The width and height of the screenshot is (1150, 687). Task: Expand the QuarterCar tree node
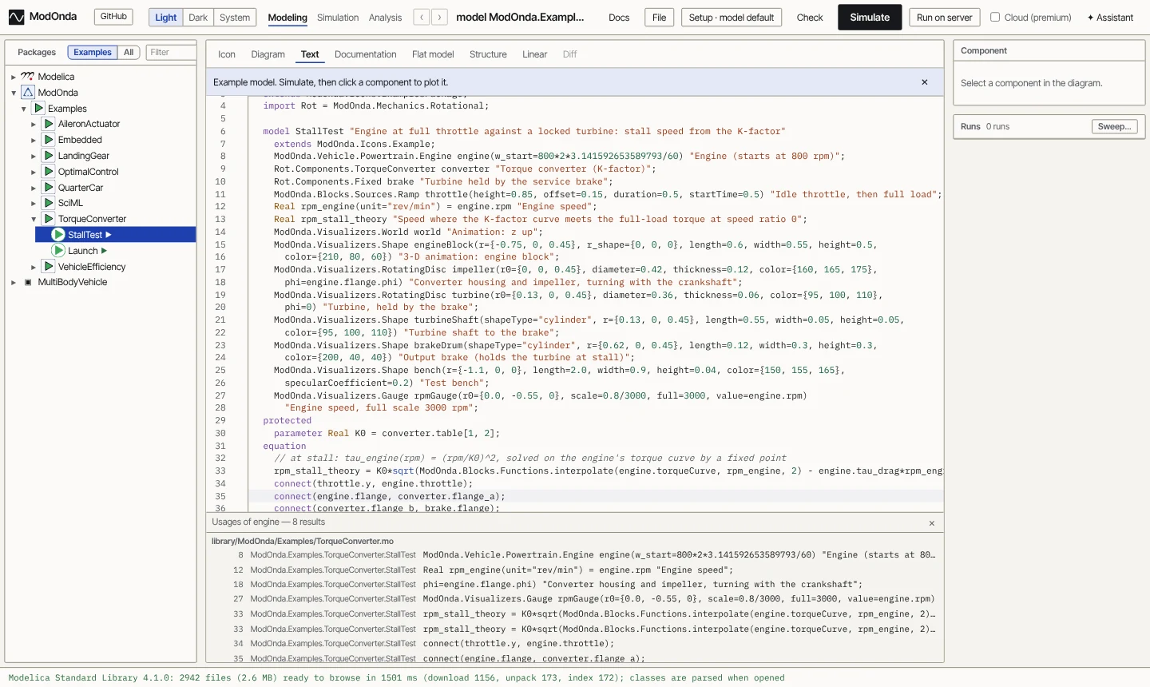[34, 188]
